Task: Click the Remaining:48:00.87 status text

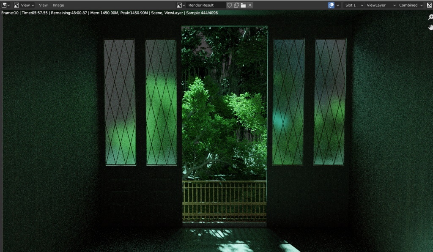Action: [69, 13]
